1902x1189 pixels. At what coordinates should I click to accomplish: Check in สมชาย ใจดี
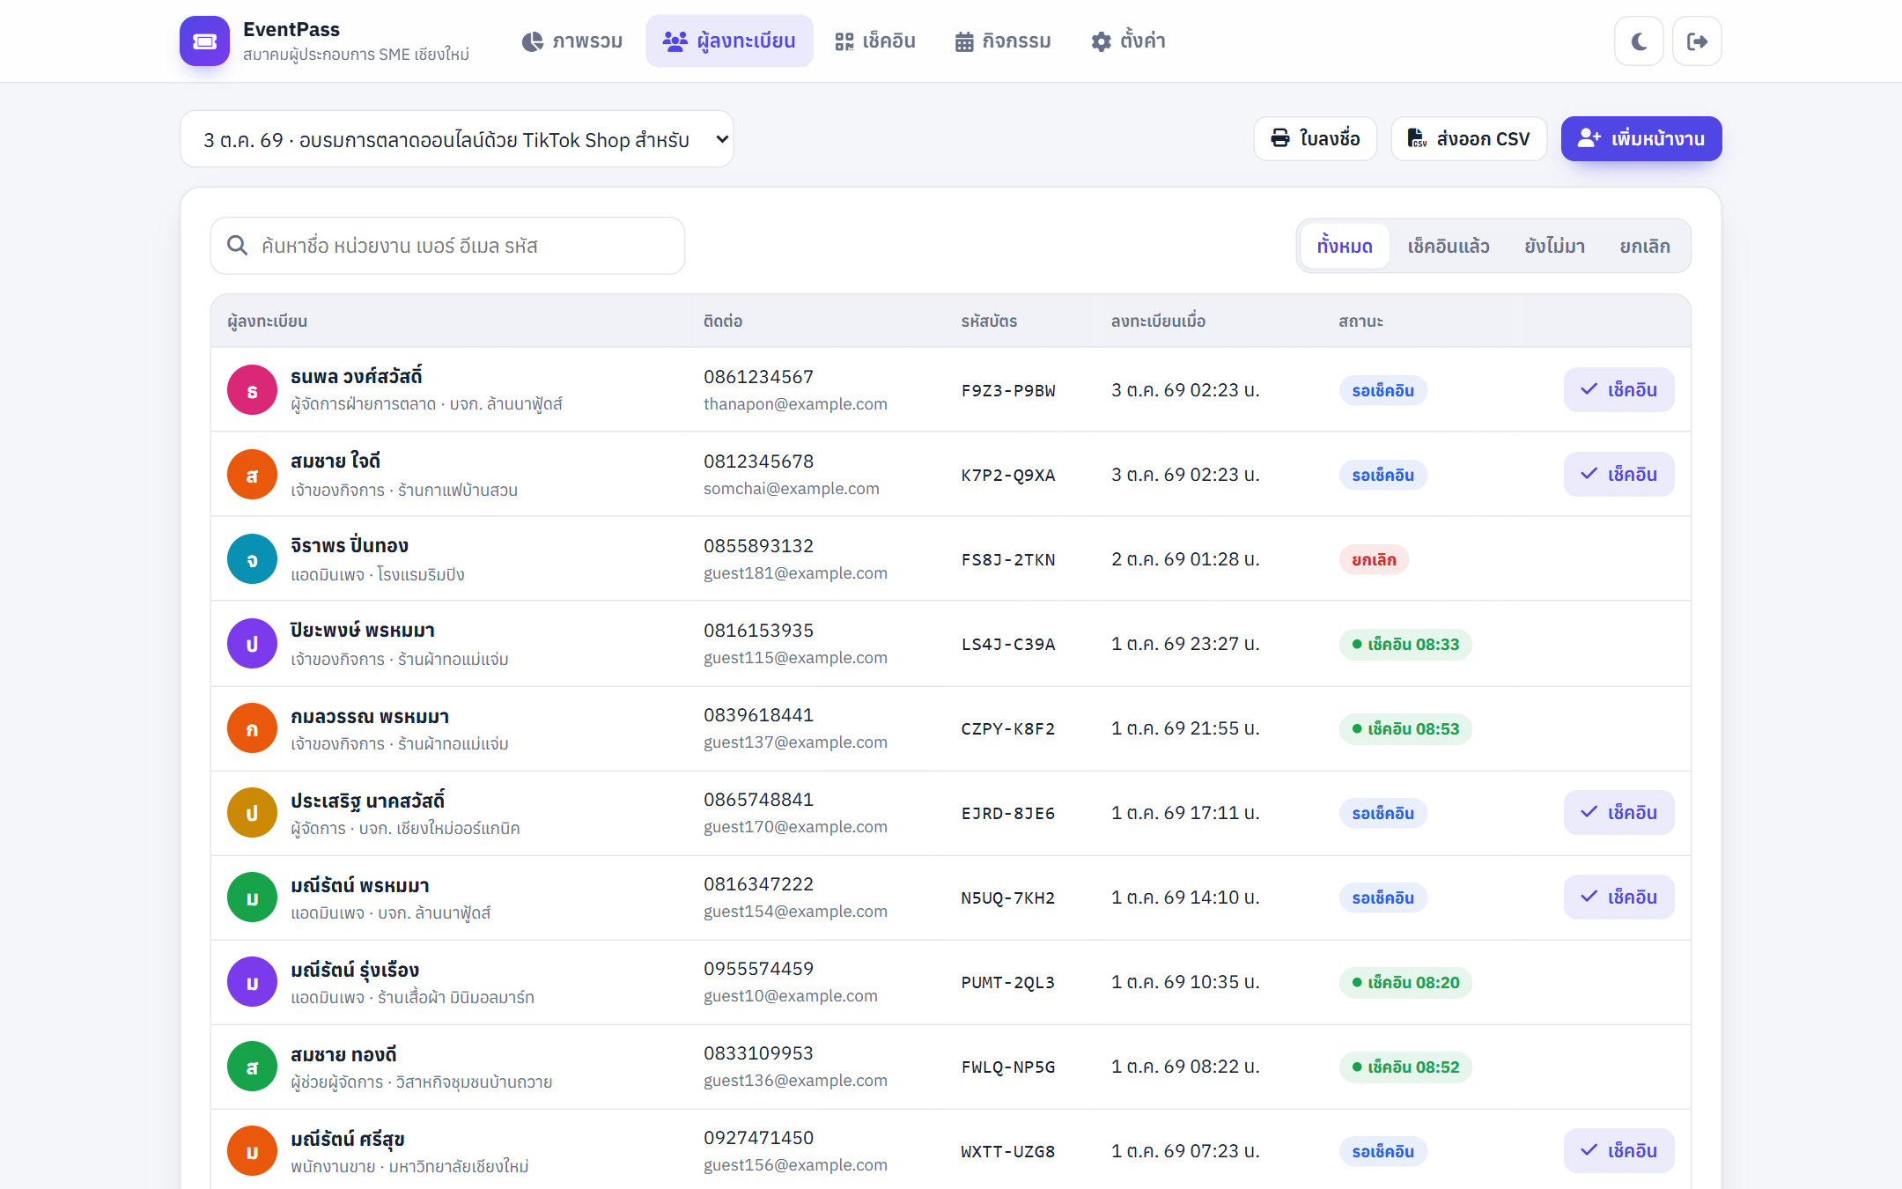point(1618,475)
